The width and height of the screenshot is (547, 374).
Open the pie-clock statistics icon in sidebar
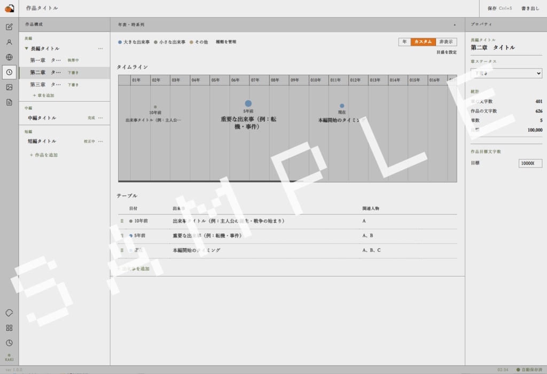(x=10, y=343)
